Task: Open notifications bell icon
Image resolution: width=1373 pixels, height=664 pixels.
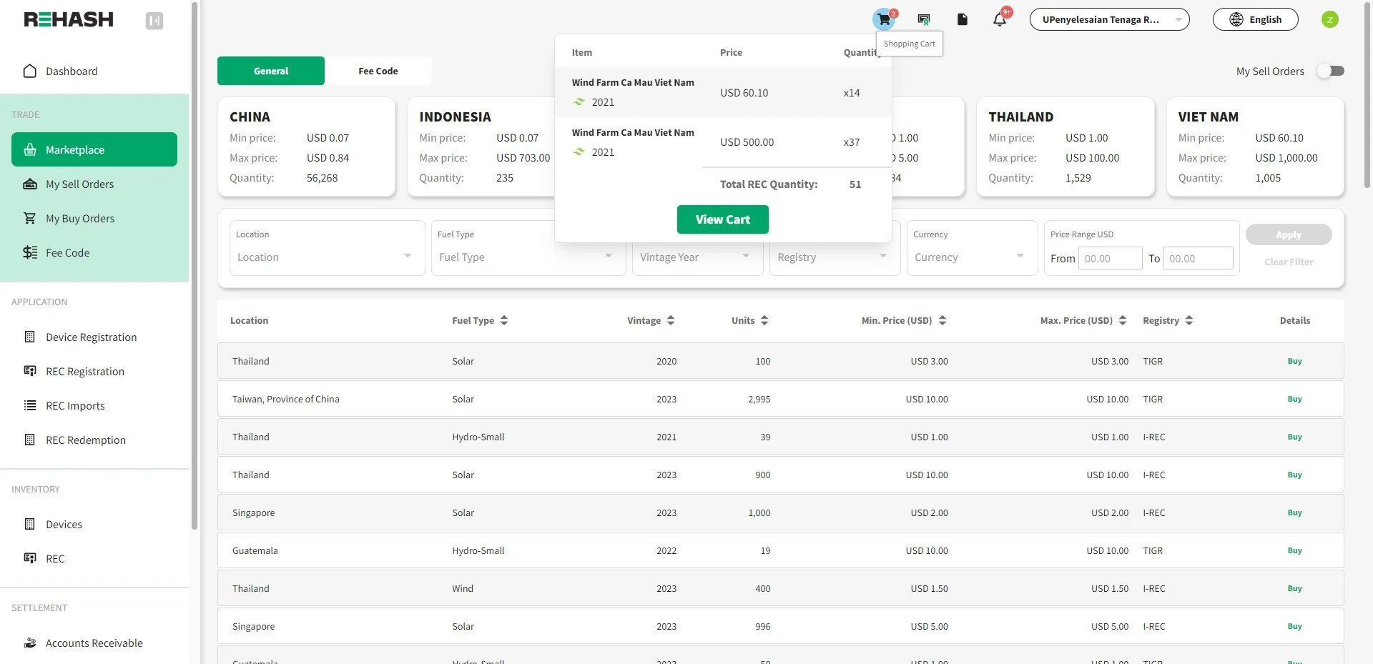Action: coord(1000,19)
